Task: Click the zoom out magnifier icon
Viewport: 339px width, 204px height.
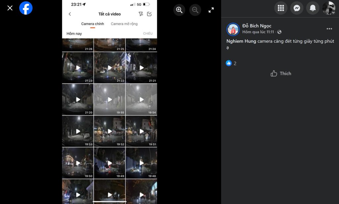Action: pos(195,10)
